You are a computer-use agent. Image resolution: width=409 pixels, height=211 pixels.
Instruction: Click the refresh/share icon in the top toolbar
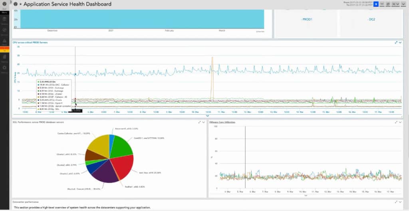pos(389,4)
